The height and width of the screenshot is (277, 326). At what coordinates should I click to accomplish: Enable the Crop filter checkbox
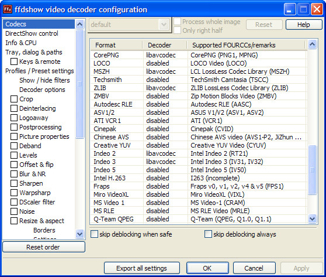pyautogui.click(x=14, y=99)
